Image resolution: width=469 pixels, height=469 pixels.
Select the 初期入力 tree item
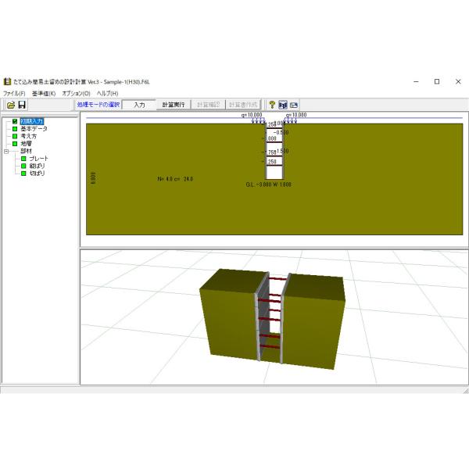(32, 121)
